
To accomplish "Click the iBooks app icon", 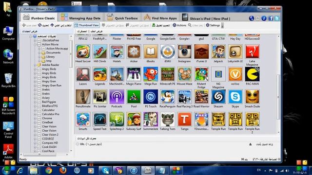I will point(151,52).
